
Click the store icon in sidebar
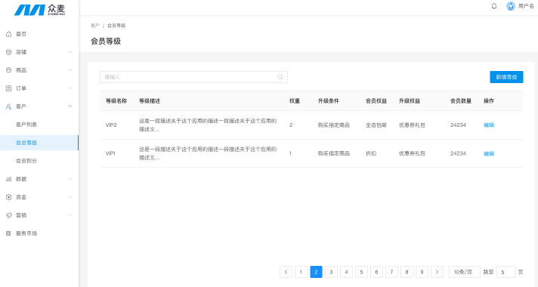8,52
